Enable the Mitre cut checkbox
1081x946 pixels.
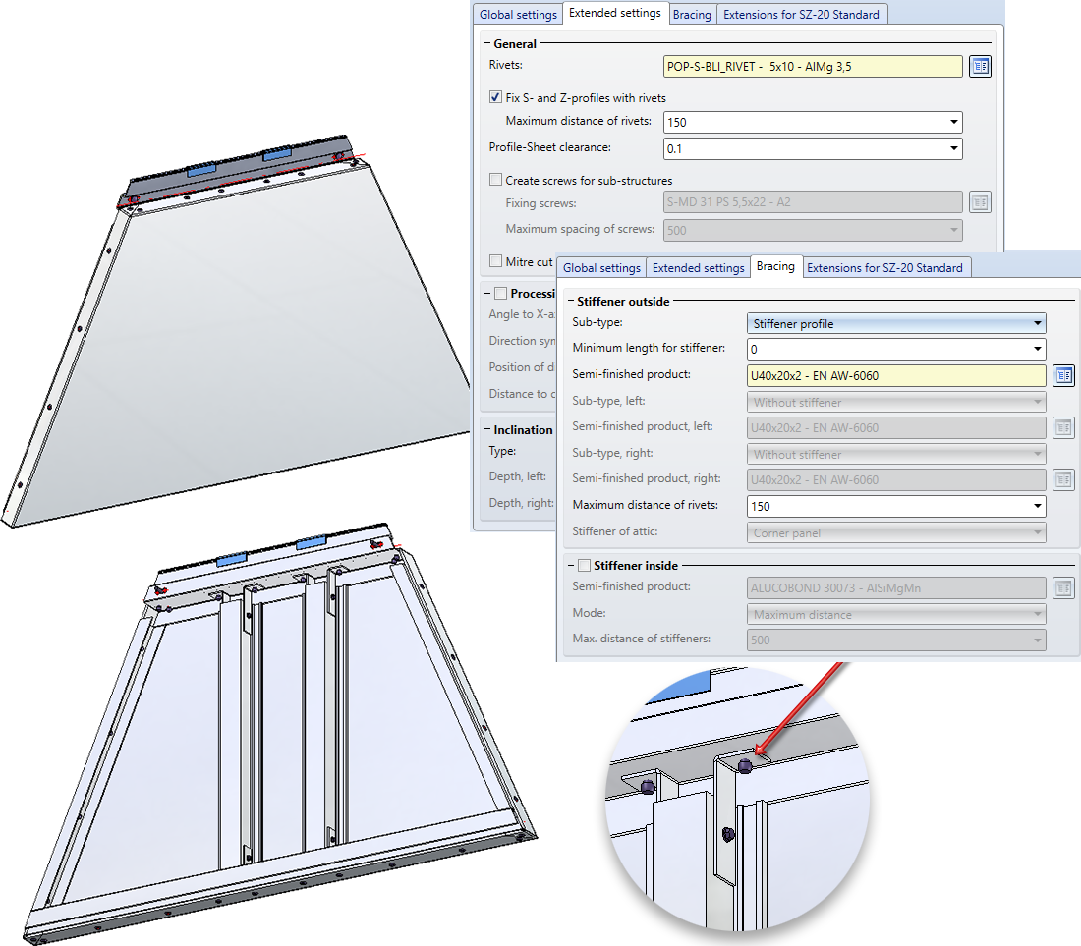coord(495,261)
